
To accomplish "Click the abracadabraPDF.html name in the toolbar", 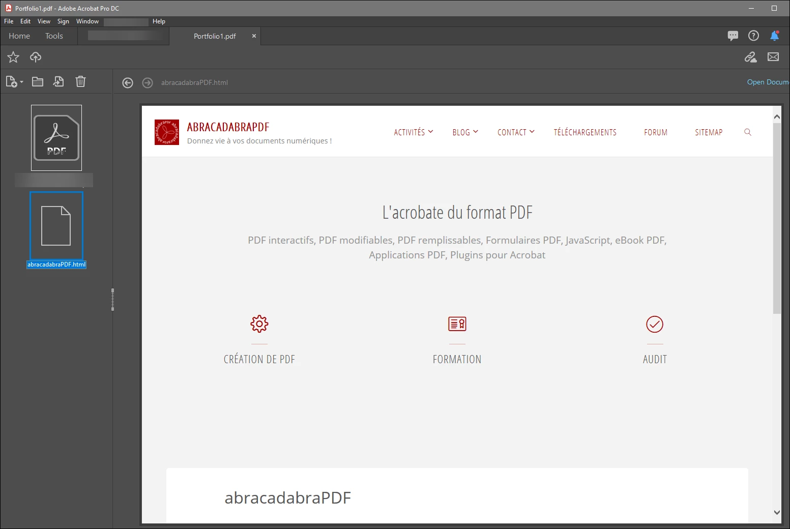I will (194, 82).
